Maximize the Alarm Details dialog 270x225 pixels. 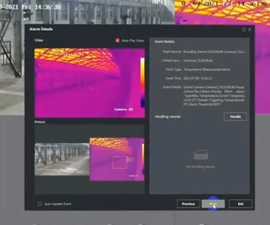(244, 30)
